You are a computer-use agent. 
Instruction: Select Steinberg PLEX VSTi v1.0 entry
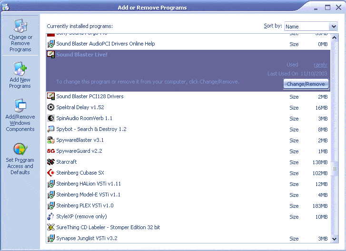pyautogui.click(x=188, y=205)
